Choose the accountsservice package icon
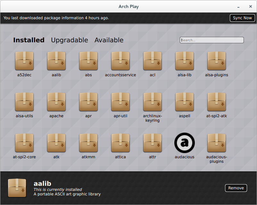This screenshot has width=257, height=205. pos(120,61)
